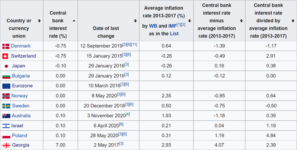The width and height of the screenshot is (297, 150).
Task: Click the Japan flag icon
Action: 6,66
